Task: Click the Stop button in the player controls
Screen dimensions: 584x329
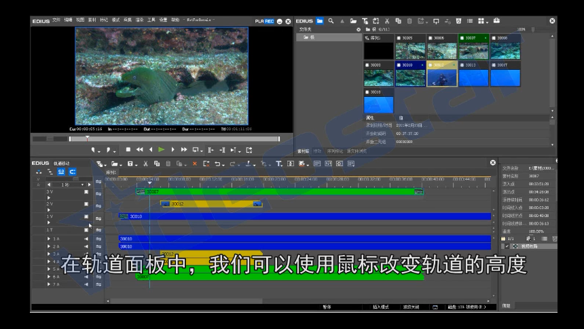Action: pos(128,149)
